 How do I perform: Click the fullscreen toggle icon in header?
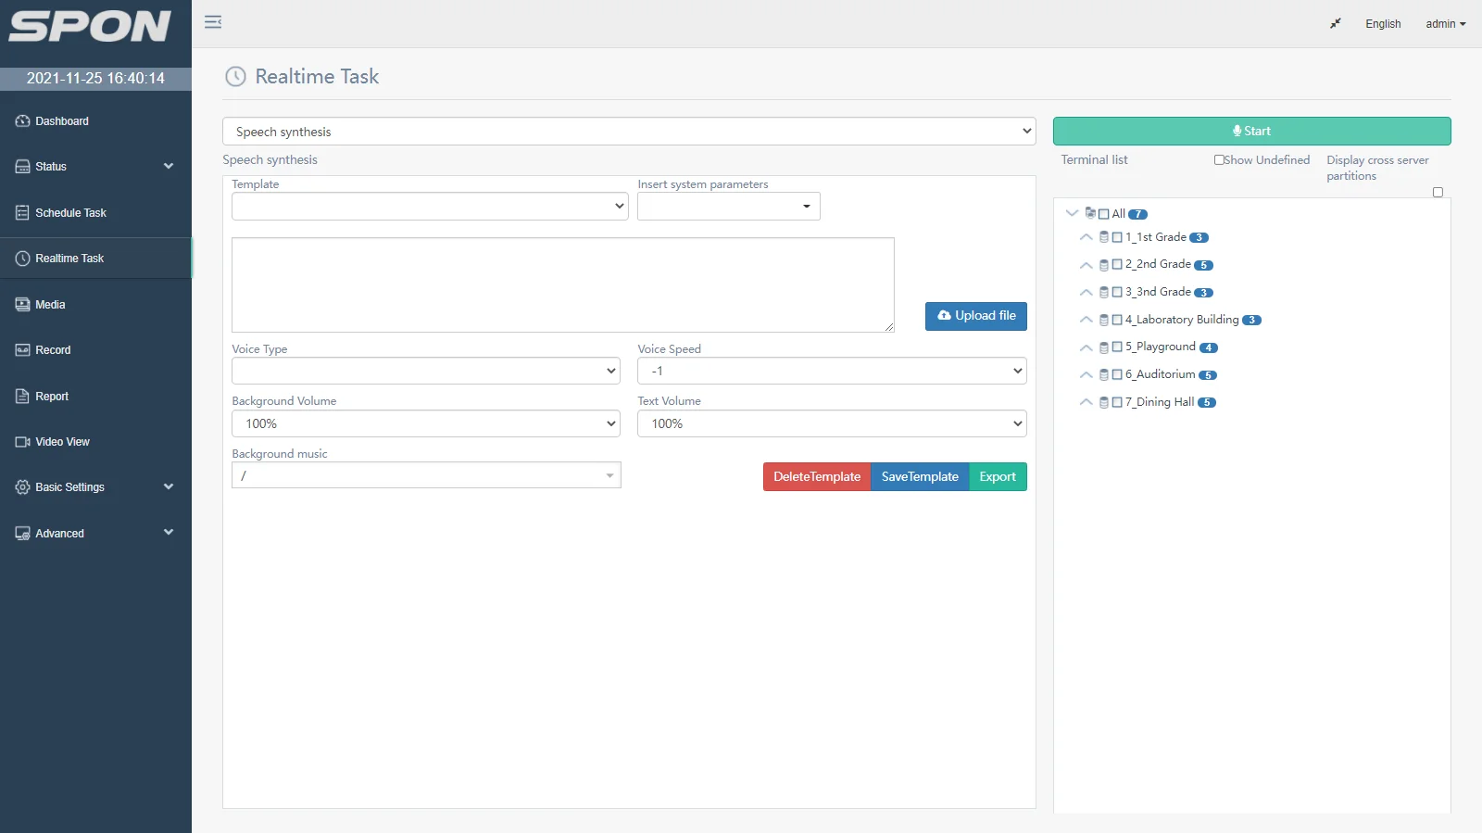click(1335, 24)
